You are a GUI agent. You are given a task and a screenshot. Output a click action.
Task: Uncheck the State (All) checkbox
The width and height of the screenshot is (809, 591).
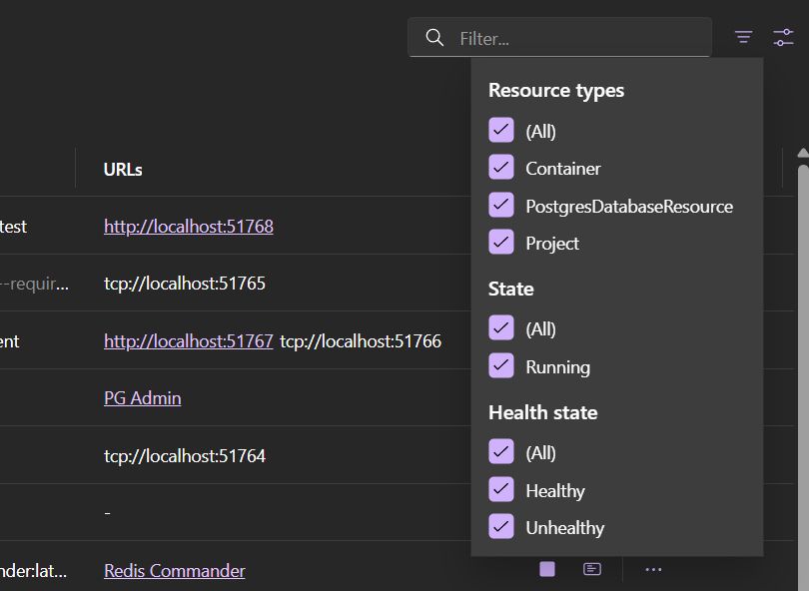pyautogui.click(x=501, y=328)
